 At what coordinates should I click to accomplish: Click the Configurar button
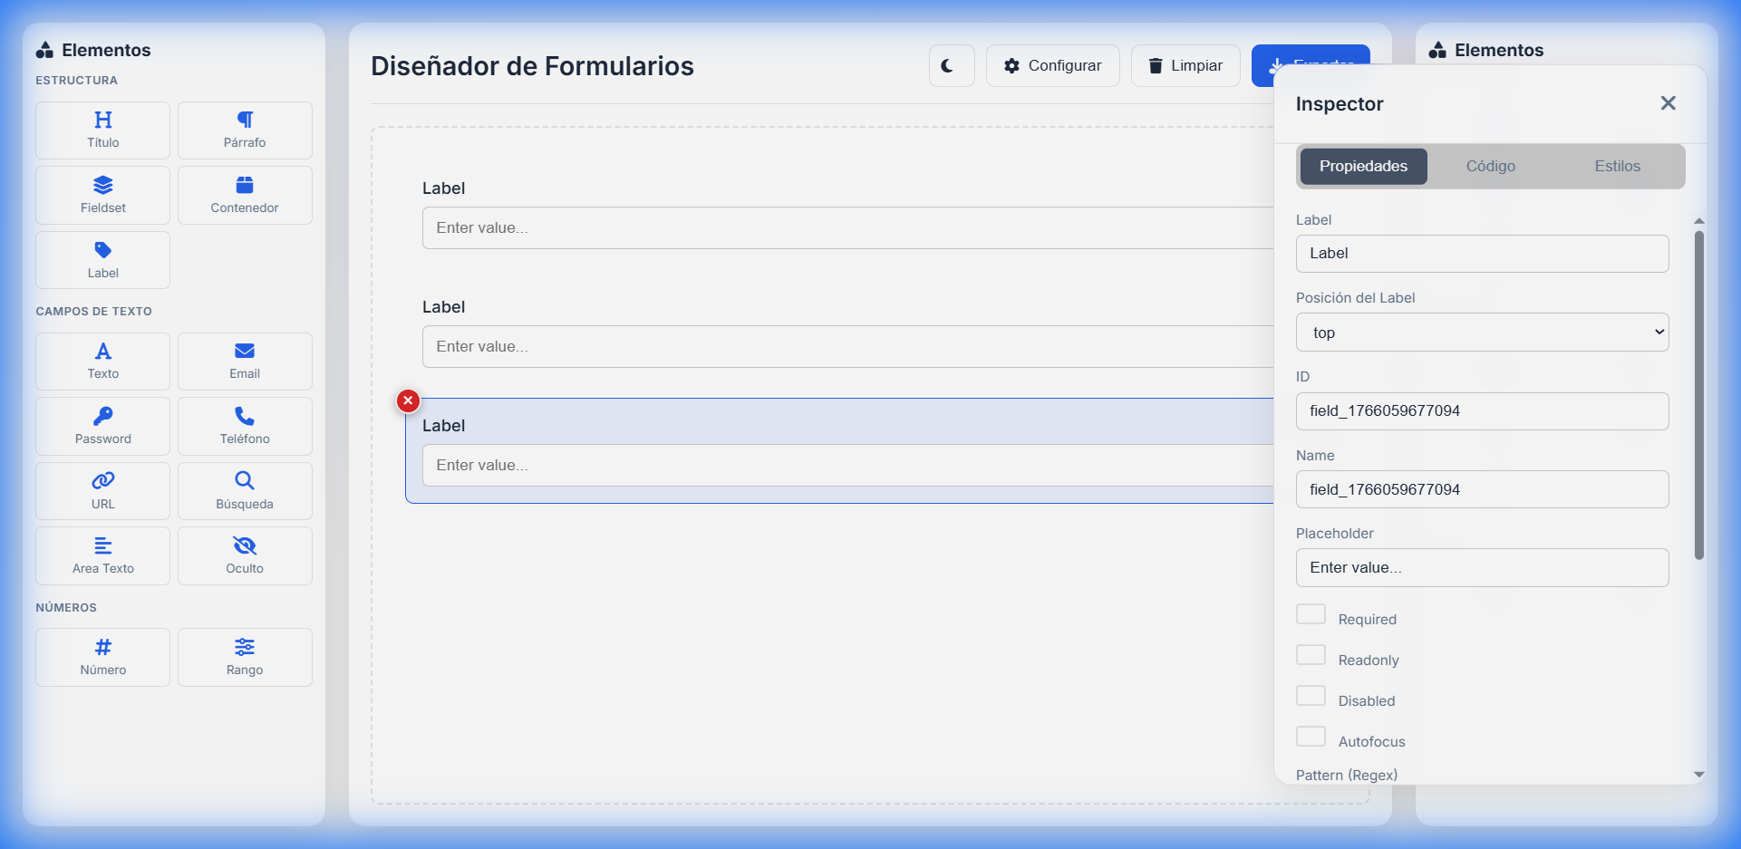point(1052,66)
